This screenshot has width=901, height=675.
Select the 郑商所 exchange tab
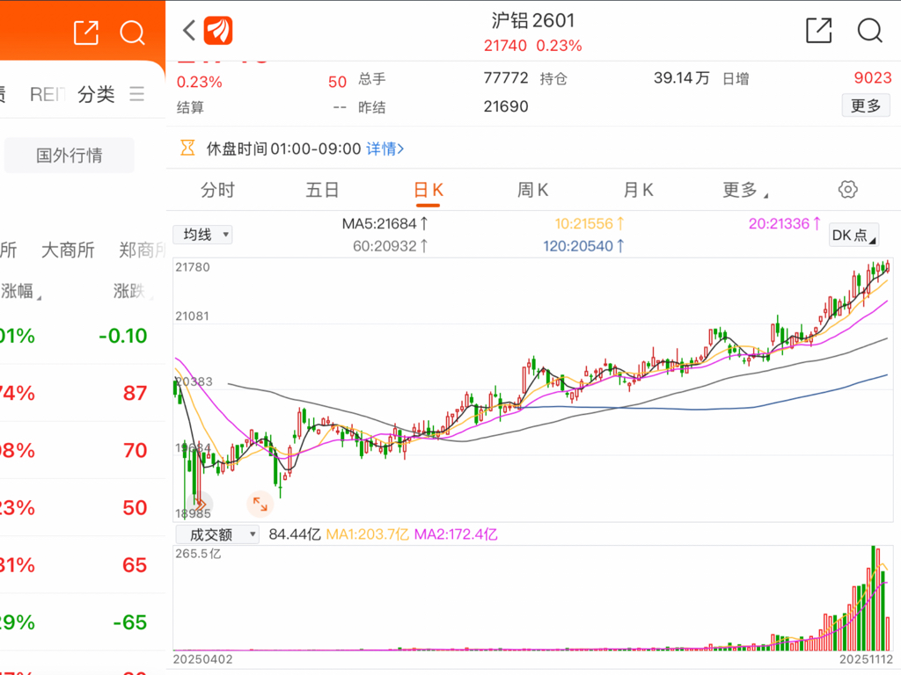(142, 250)
